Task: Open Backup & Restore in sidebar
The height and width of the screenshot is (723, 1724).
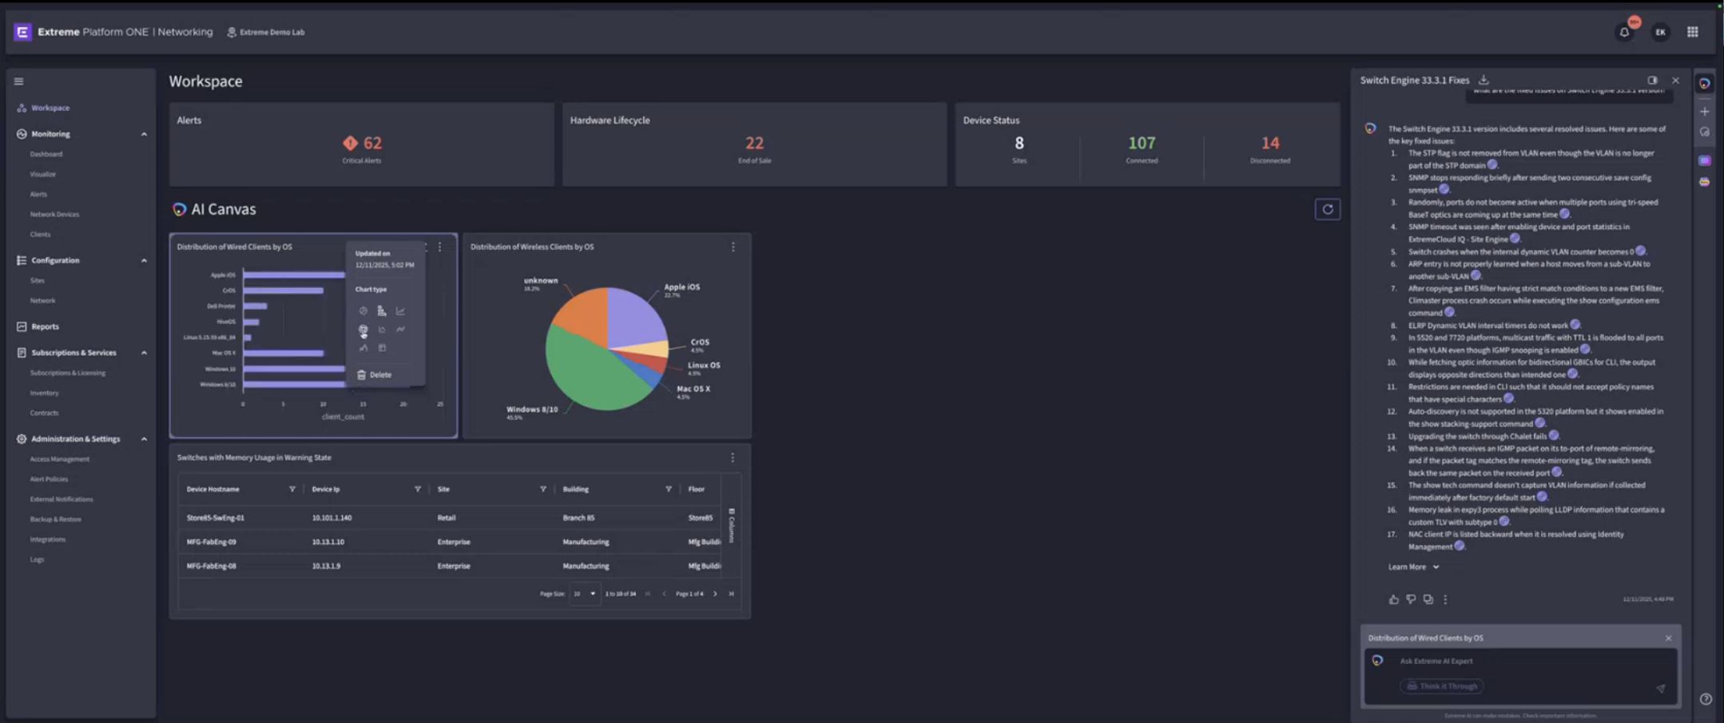Action: pos(55,520)
